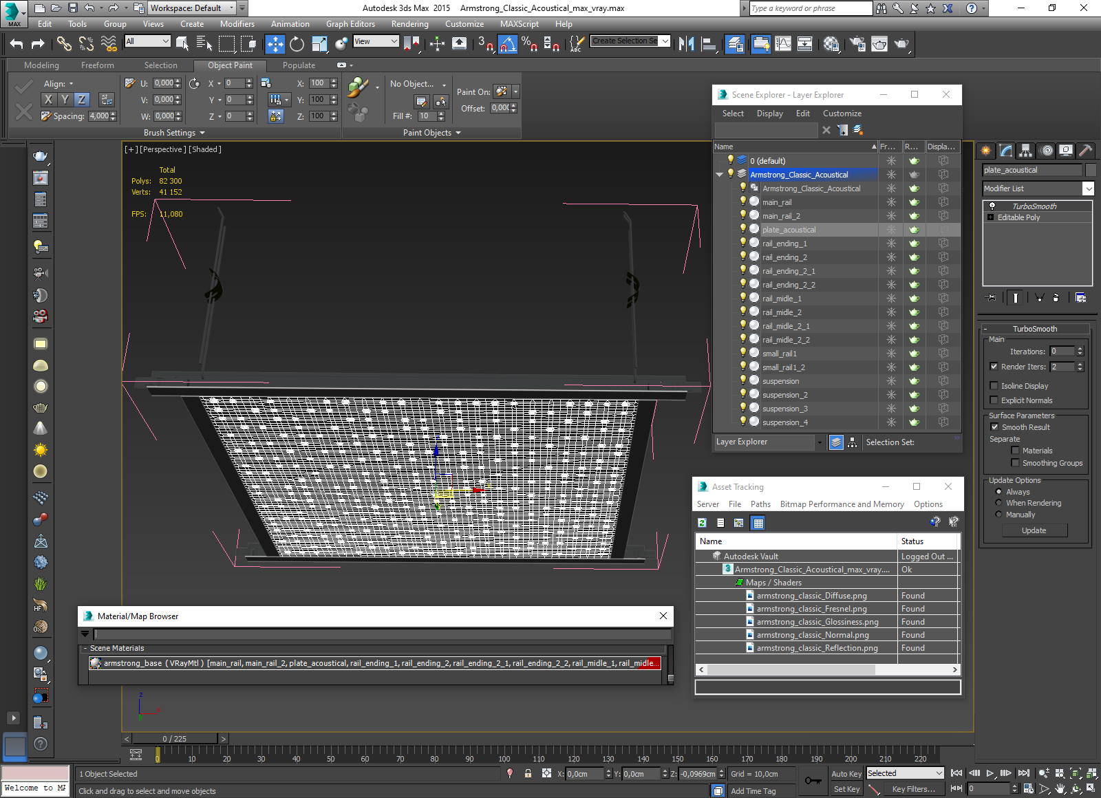The width and height of the screenshot is (1101, 798).
Task: Open the Select by Name list icon
Action: pos(204,44)
